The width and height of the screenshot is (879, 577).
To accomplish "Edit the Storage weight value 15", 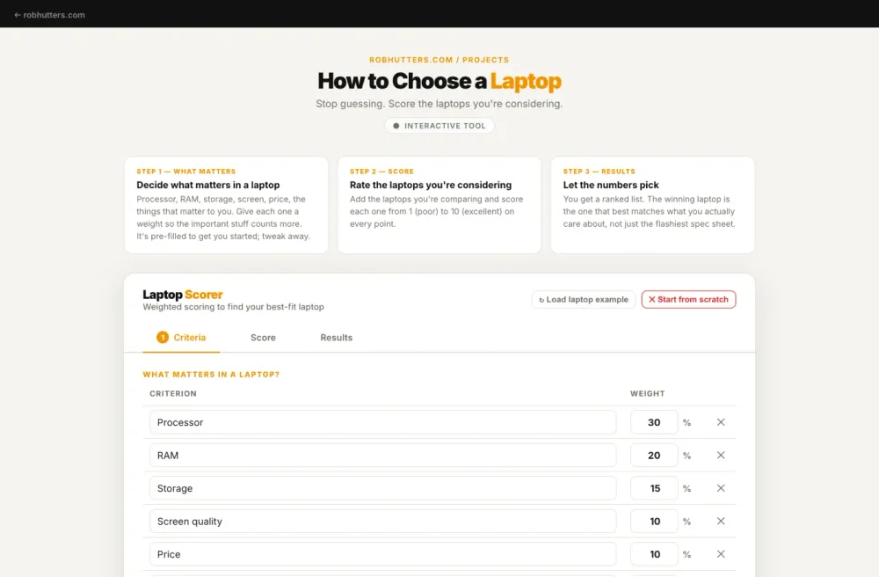I will (654, 488).
